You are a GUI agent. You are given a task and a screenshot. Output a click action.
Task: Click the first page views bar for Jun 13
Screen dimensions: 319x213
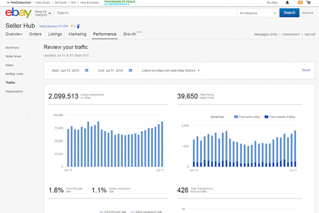(194, 153)
